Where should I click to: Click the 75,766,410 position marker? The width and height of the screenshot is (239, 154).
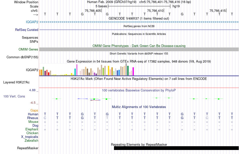tap(155, 11)
